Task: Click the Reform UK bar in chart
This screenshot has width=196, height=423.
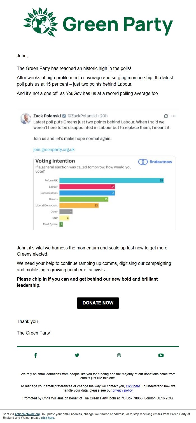Action: coord(111,180)
